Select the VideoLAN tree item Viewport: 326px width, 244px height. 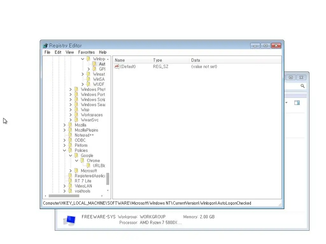(x=83, y=186)
